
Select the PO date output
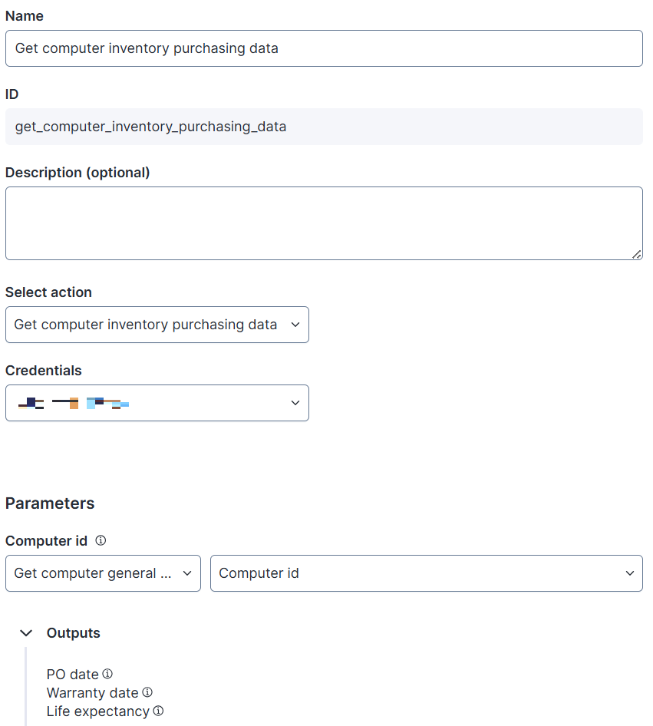(x=73, y=675)
